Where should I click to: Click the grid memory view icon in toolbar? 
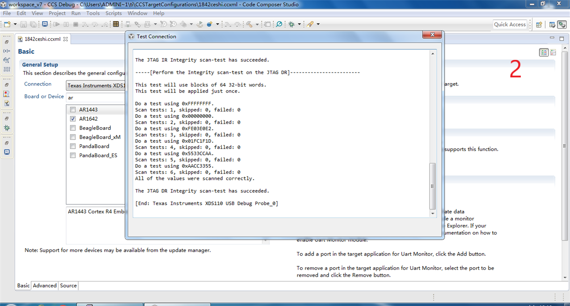116,24
